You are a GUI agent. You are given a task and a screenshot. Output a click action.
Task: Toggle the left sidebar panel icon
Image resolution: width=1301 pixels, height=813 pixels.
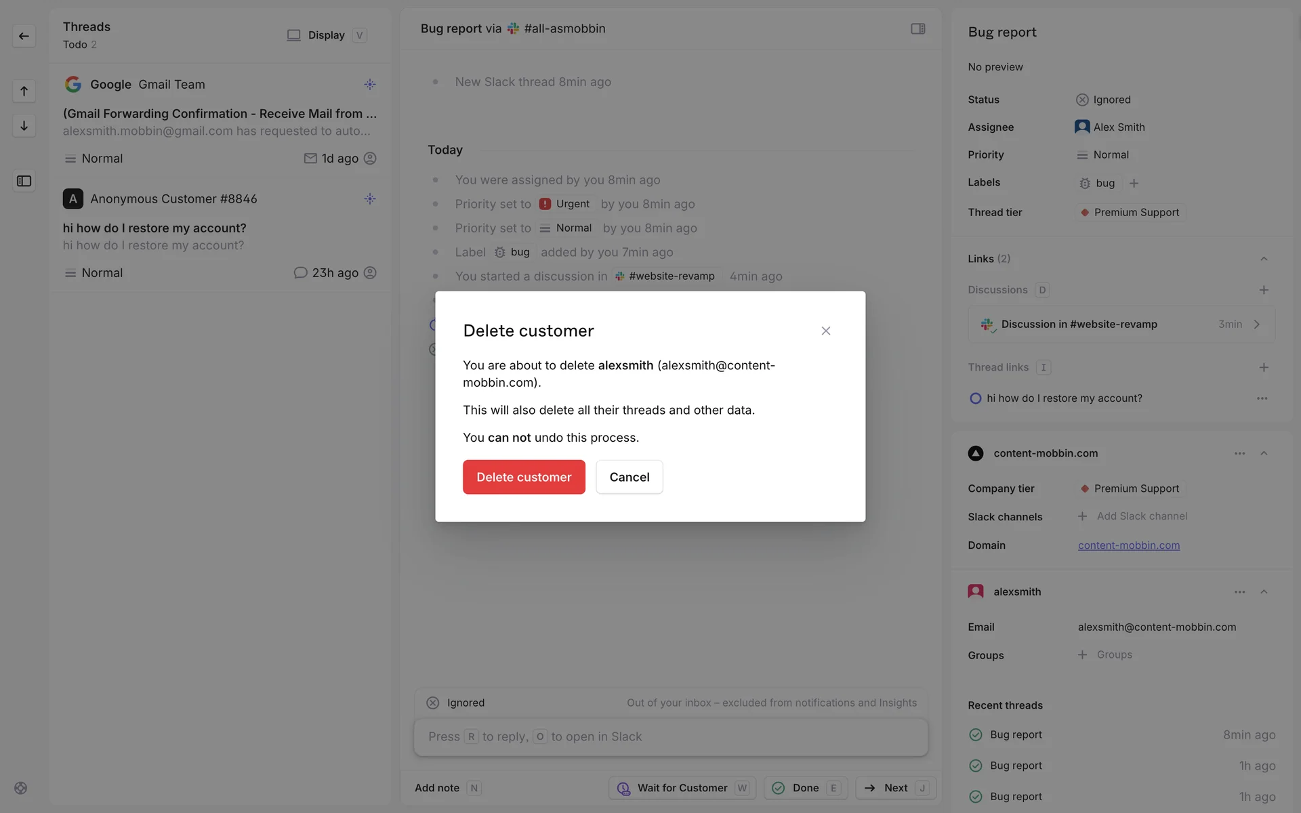24,181
